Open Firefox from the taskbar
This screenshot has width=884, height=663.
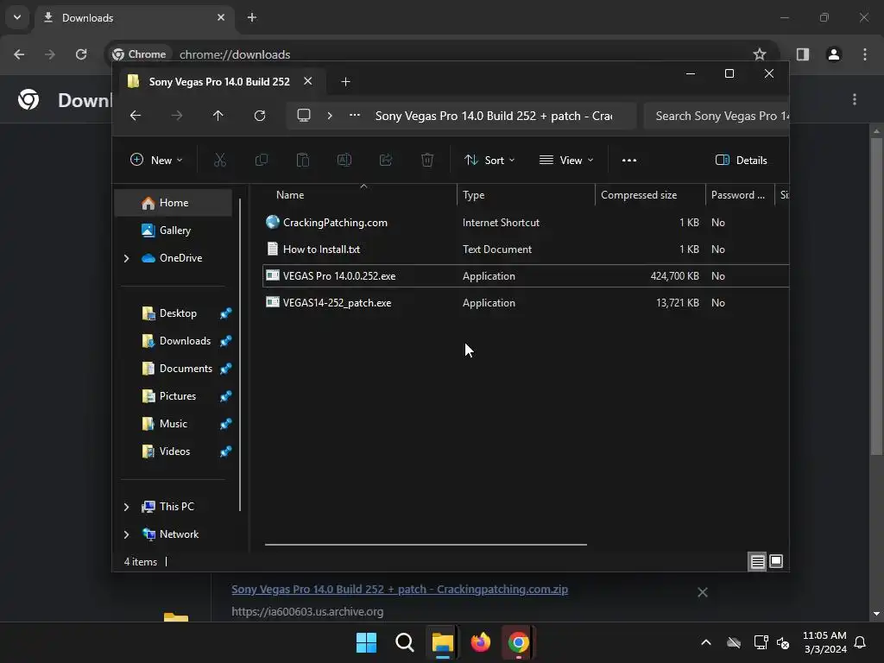480,642
